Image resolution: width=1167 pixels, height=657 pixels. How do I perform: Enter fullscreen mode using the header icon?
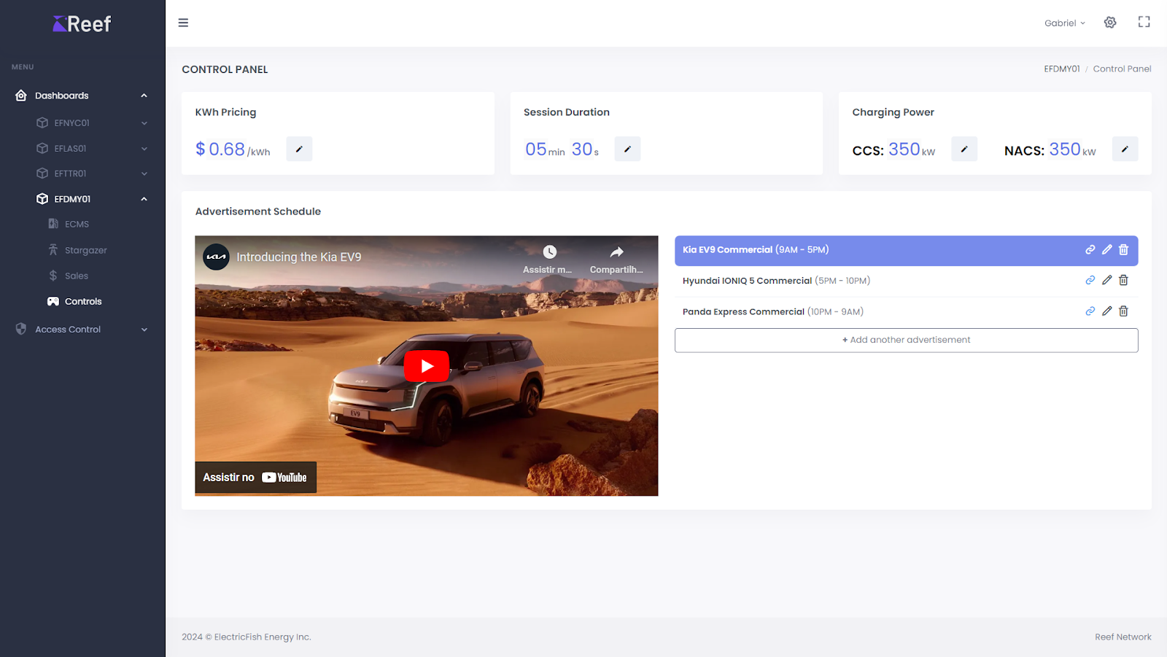pyautogui.click(x=1144, y=23)
